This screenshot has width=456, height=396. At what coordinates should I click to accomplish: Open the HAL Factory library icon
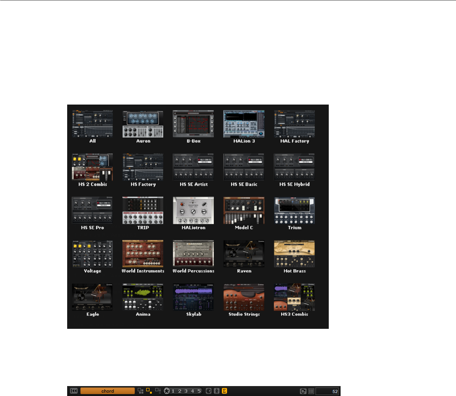click(x=294, y=123)
